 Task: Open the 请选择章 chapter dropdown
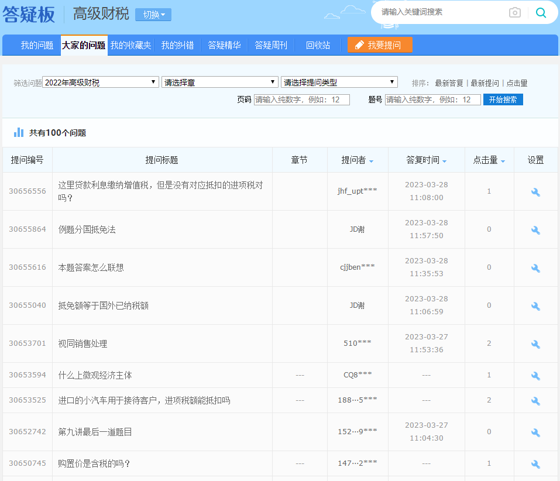point(219,83)
